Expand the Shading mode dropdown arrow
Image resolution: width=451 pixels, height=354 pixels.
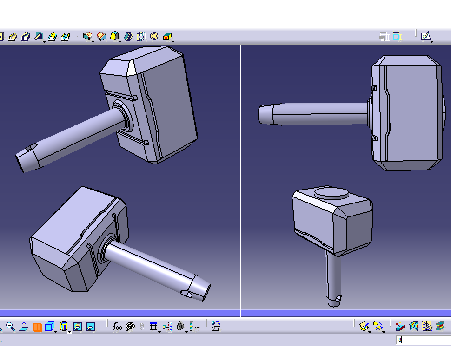click(x=69, y=332)
